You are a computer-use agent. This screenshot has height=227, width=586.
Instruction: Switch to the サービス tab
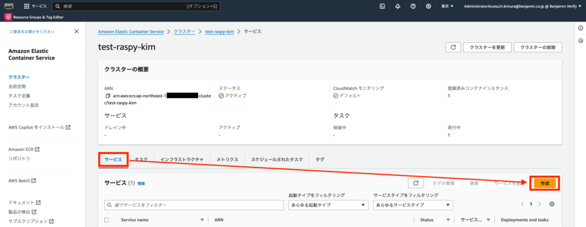113,159
